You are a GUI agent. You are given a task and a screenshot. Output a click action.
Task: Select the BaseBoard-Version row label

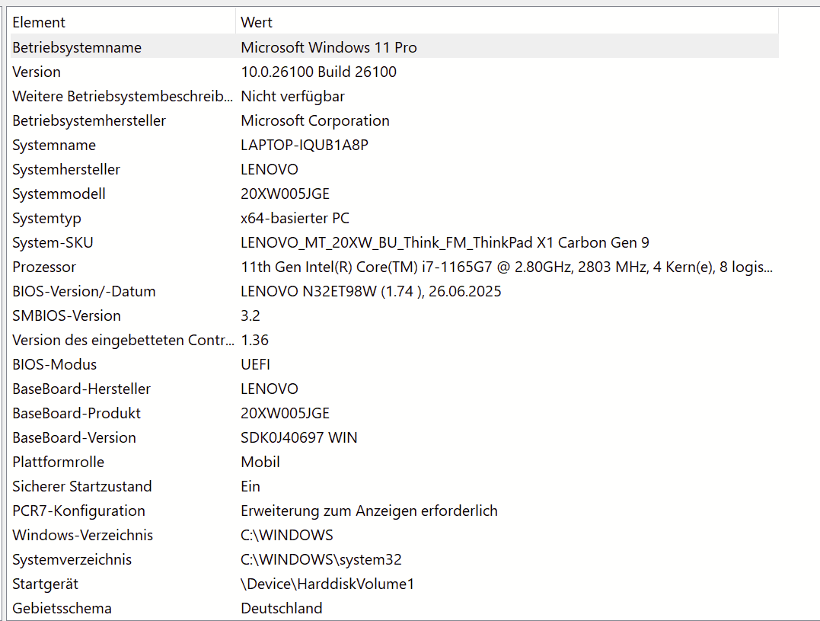coord(75,438)
